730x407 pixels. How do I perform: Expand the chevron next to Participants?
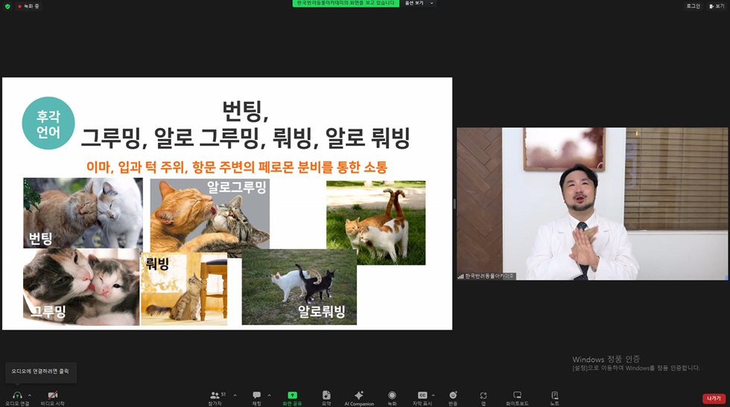click(x=235, y=395)
